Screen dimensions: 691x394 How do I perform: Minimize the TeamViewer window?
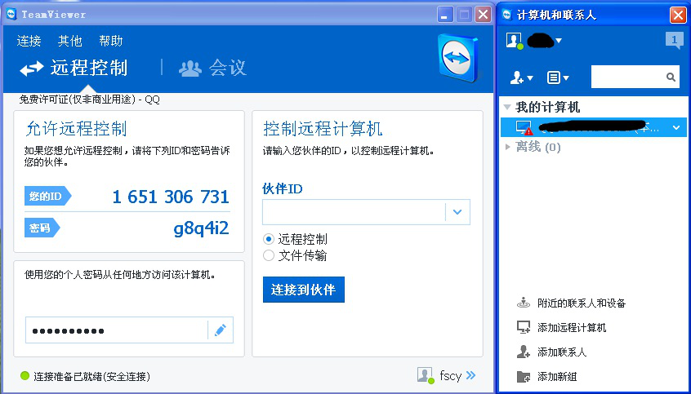(x=444, y=15)
